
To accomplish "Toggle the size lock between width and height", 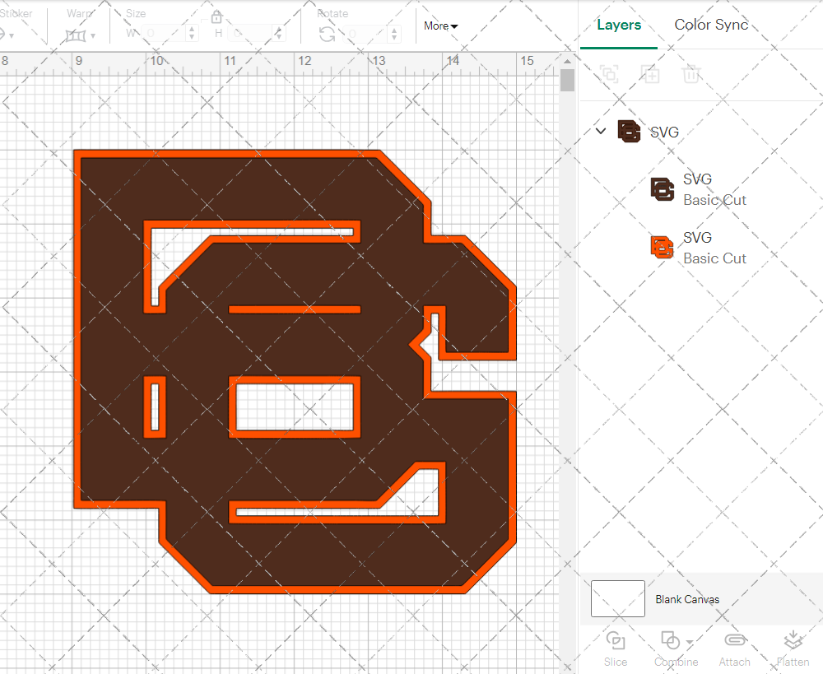I will [216, 16].
